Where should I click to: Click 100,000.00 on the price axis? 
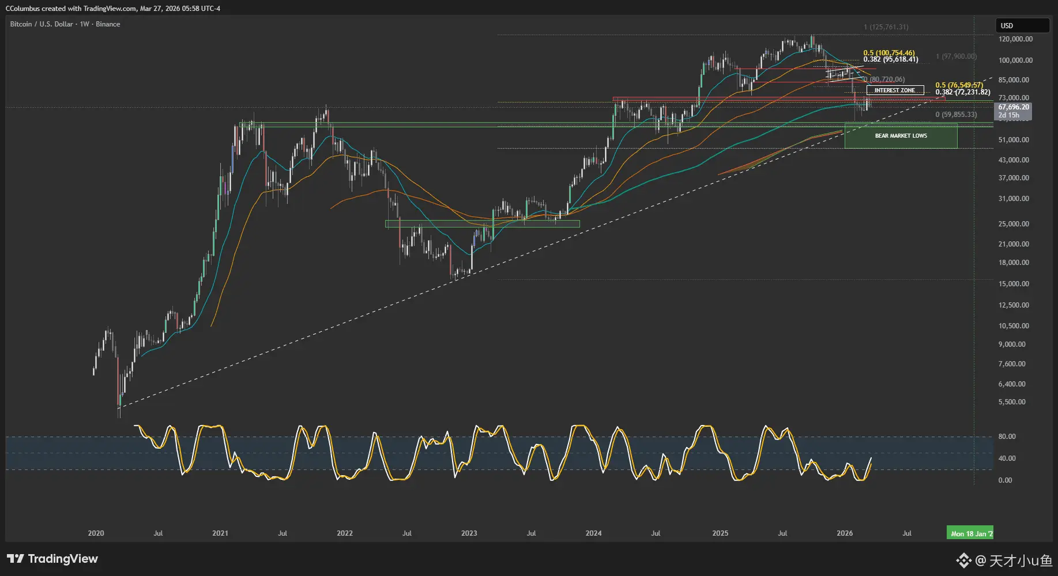1015,60
